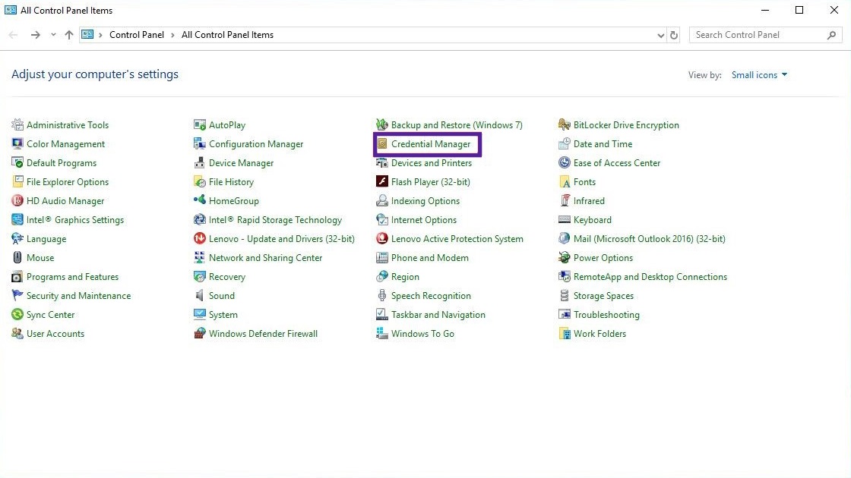Click the HD Audio Manager icon
This screenshot has height=478, width=851.
pyautogui.click(x=17, y=201)
